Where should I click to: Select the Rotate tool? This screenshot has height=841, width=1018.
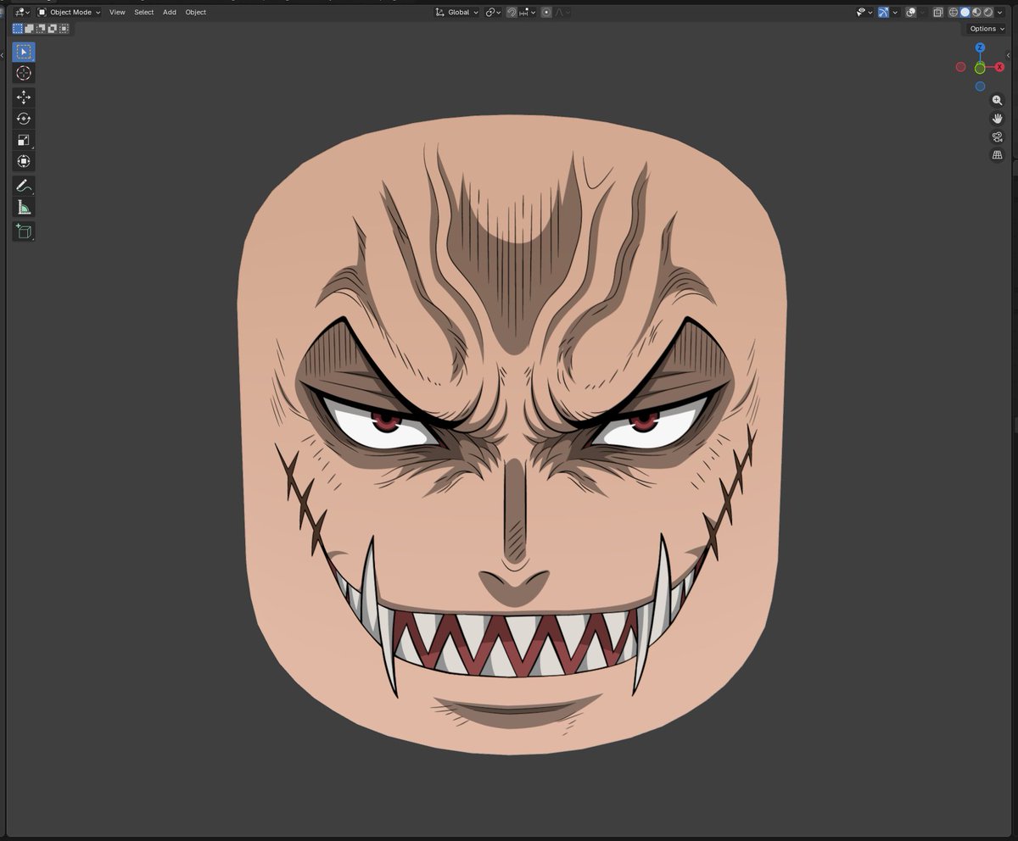click(24, 119)
